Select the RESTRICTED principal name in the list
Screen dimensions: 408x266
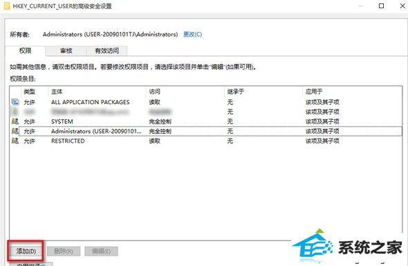tap(68, 141)
